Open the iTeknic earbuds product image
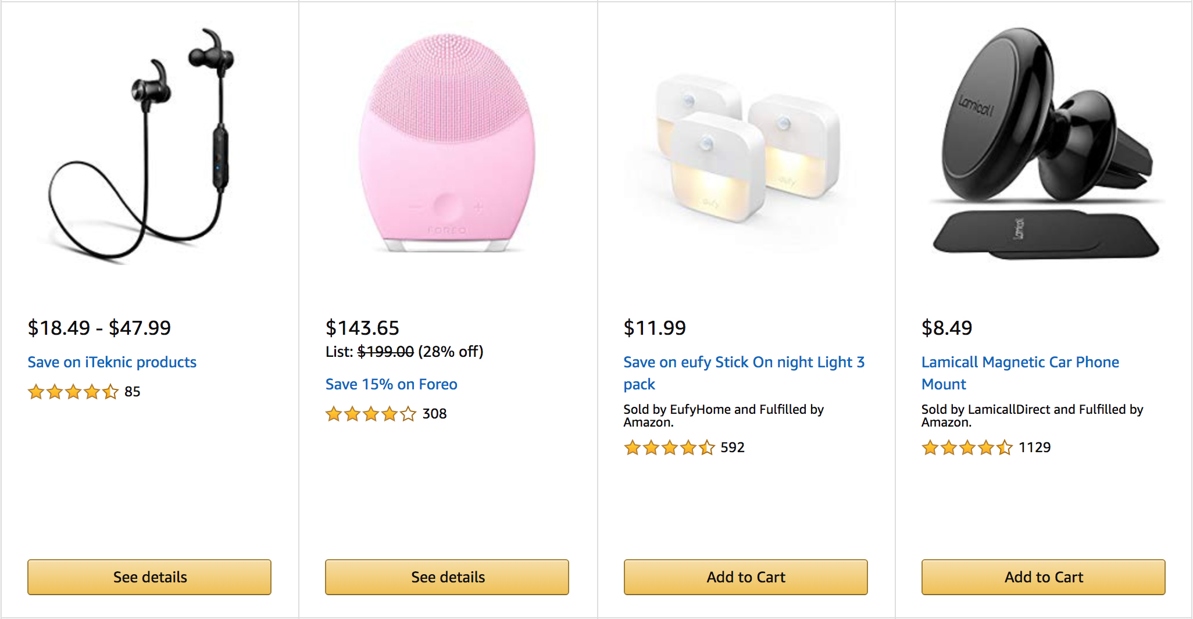1193x619 pixels. click(x=149, y=145)
